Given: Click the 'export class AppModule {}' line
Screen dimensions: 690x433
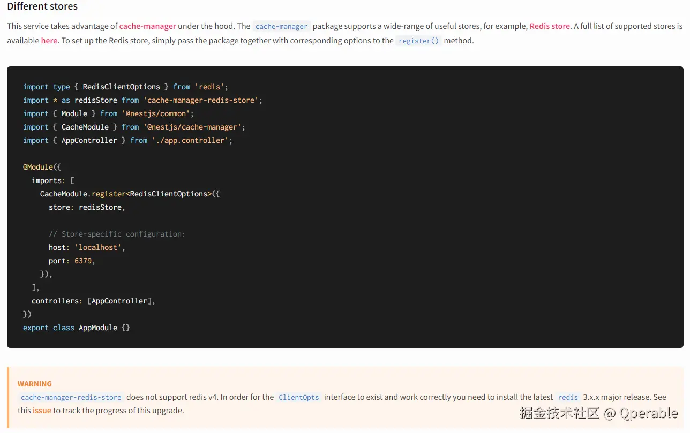Looking at the screenshot, I should (x=77, y=328).
